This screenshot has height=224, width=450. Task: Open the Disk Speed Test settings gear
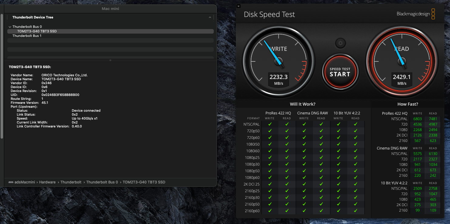point(340,43)
